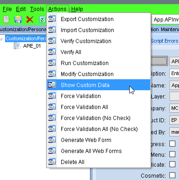Click icon beside Generate Web Form
Image resolution: width=179 pixels, height=180 pixels.
[x=52, y=140]
